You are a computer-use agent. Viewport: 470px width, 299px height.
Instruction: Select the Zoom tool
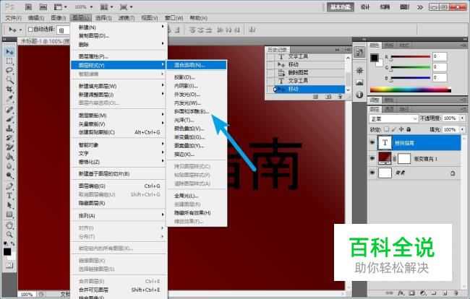9,234
